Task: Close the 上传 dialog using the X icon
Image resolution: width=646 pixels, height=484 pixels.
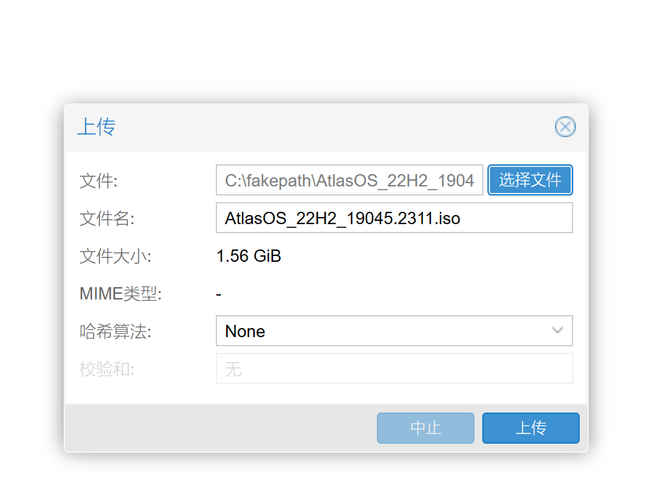Action: [x=565, y=127]
